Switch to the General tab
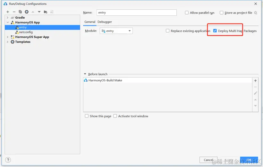The height and width of the screenshot is (167, 263). [x=90, y=22]
